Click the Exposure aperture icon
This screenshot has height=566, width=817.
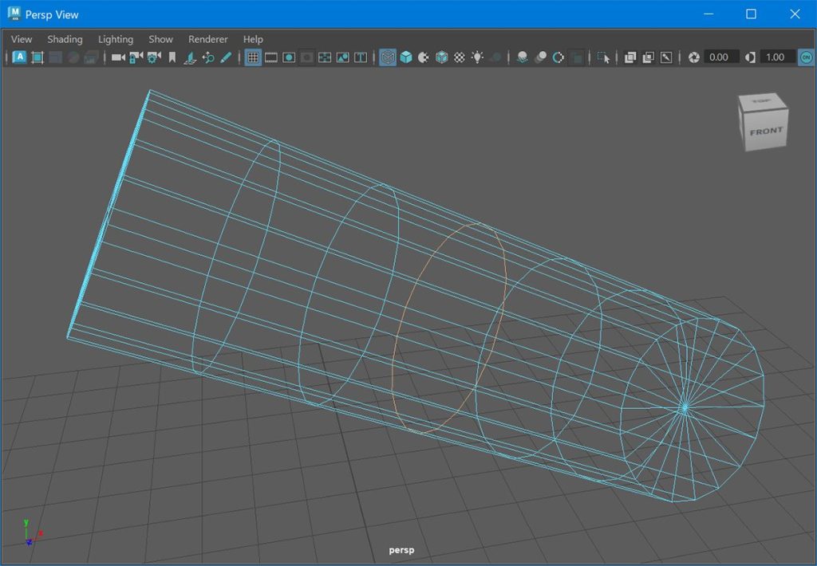point(693,57)
